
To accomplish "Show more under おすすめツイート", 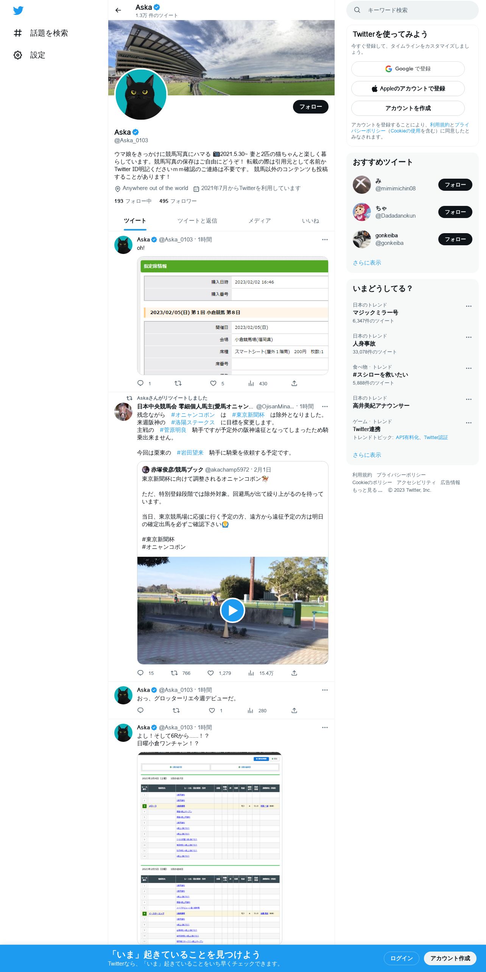I will (x=367, y=263).
